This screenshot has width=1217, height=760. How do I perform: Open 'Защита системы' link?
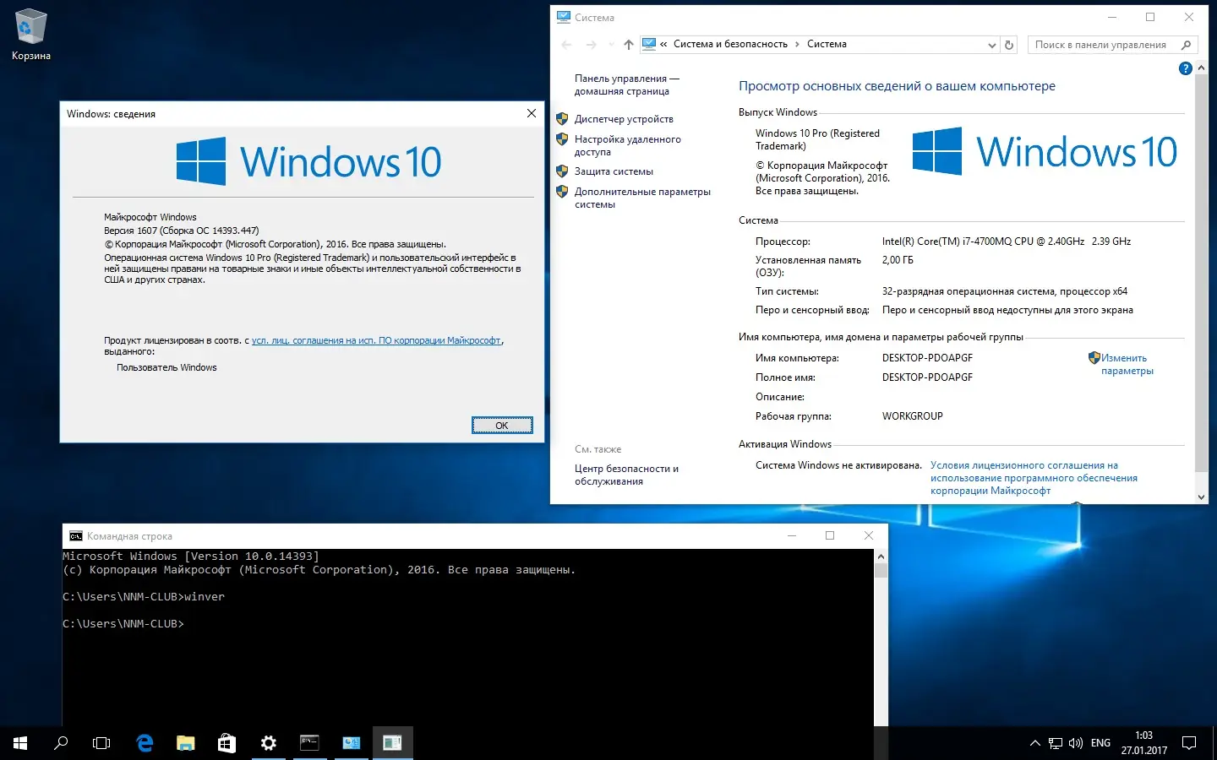click(614, 171)
